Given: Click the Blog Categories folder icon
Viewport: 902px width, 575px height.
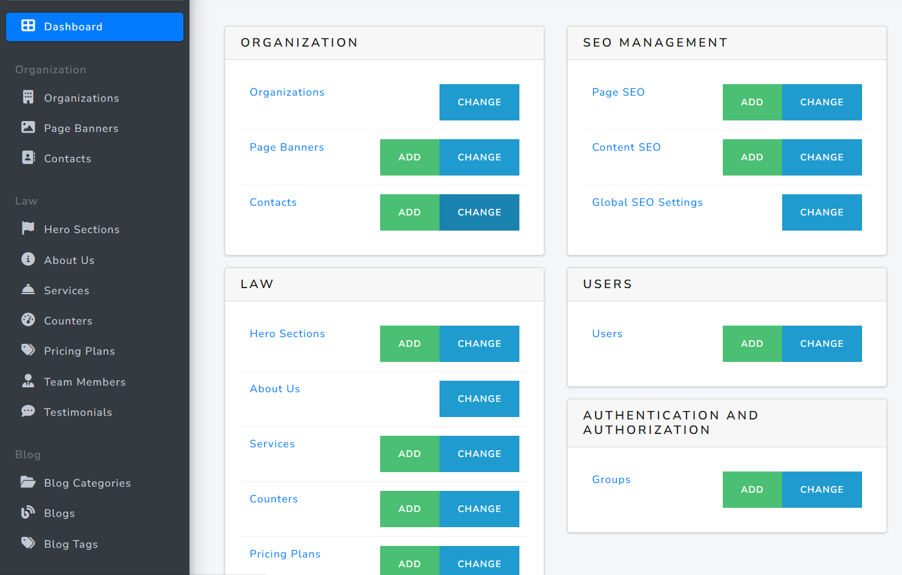Looking at the screenshot, I should 28,482.
